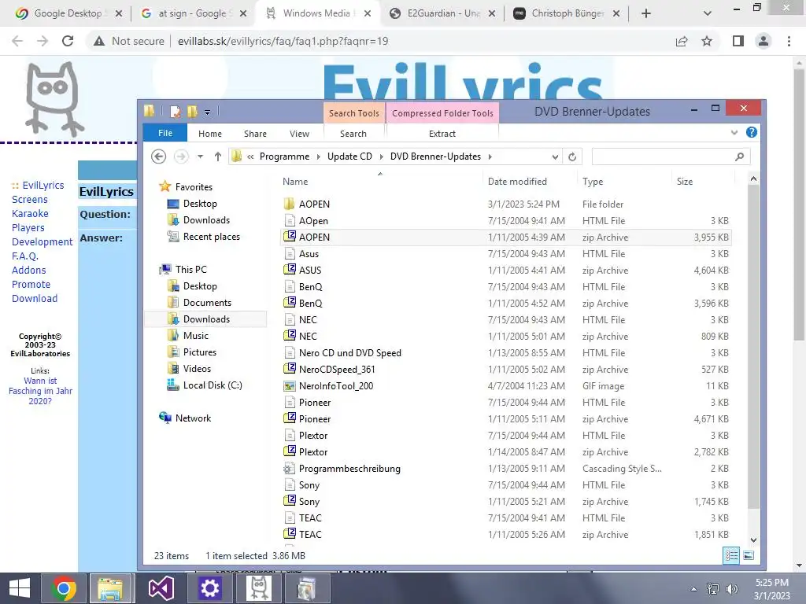Bookmark this page with the star icon
The image size is (806, 604).
[707, 41]
